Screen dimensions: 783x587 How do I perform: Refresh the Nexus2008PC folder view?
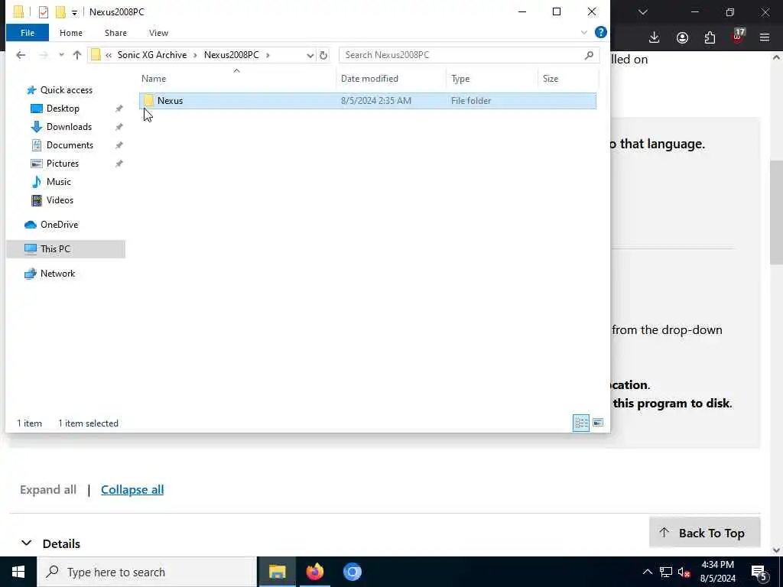(323, 55)
